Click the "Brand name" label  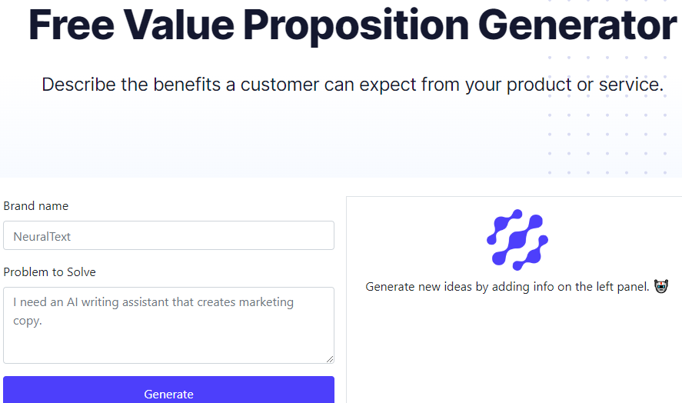[36, 206]
